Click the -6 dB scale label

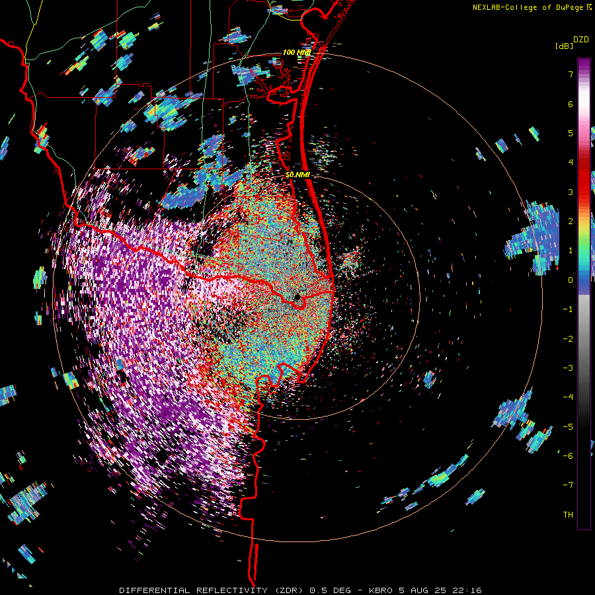[x=568, y=456]
